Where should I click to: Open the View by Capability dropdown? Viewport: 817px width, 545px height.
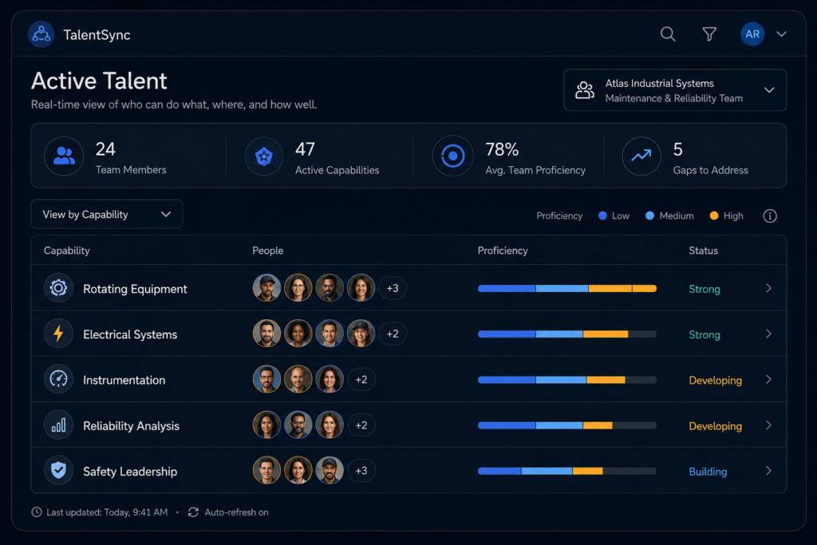pos(107,214)
